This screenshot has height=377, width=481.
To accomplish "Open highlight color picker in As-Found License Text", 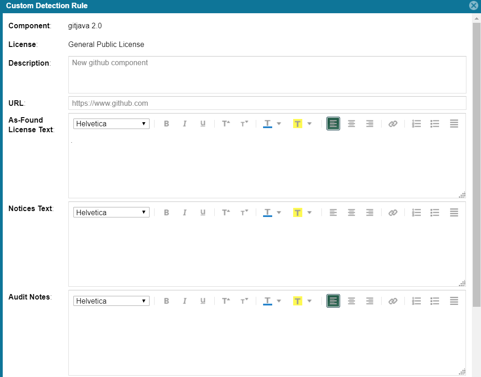I will click(309, 124).
